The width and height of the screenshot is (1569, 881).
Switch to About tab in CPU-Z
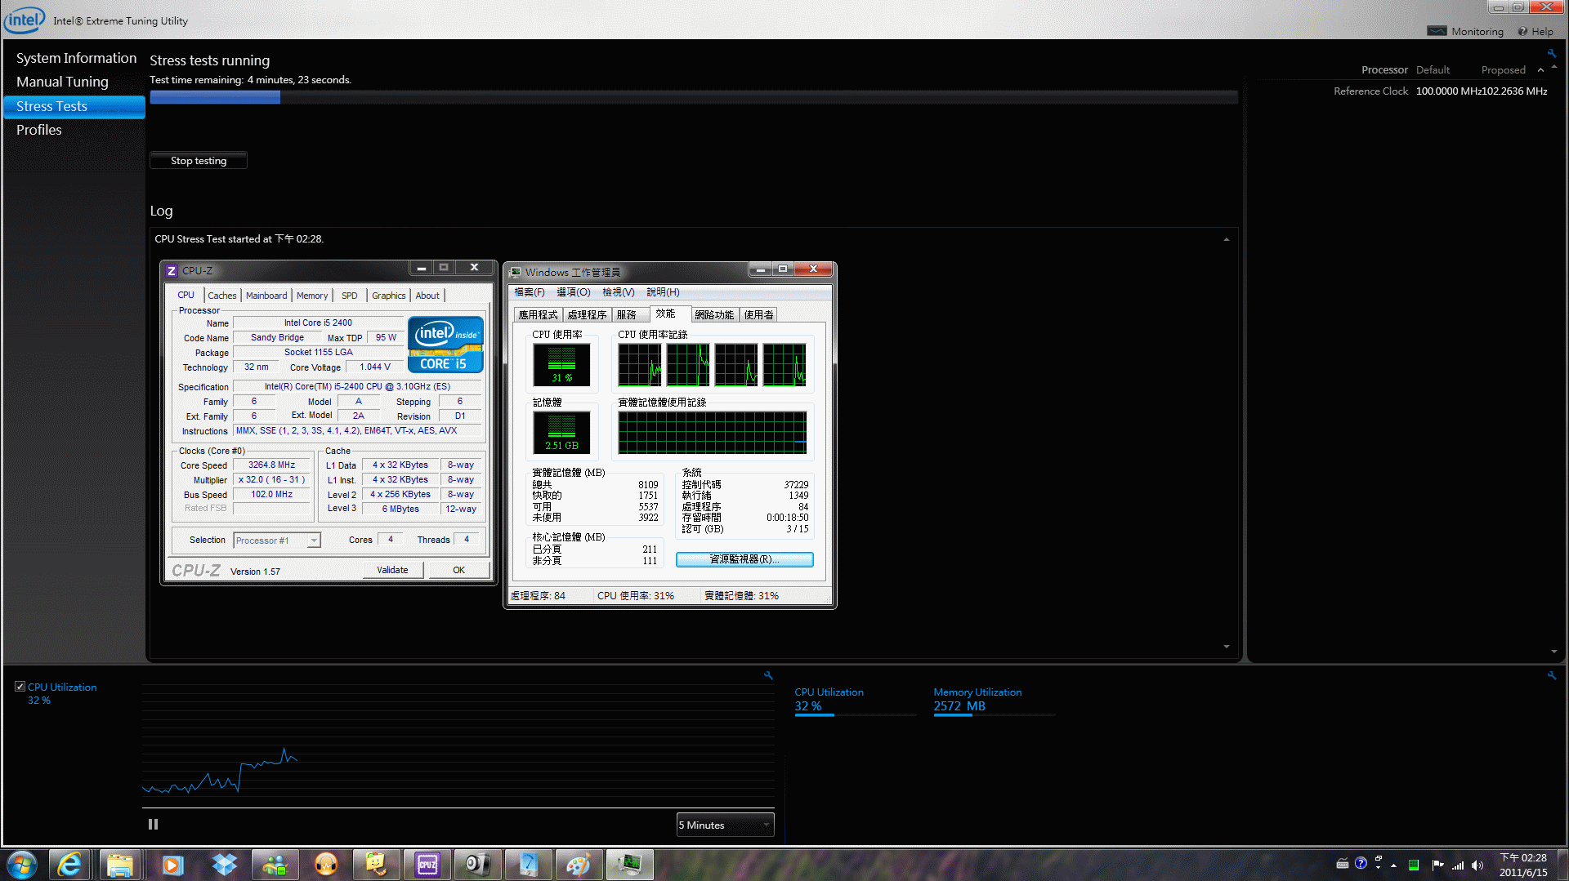coord(427,296)
